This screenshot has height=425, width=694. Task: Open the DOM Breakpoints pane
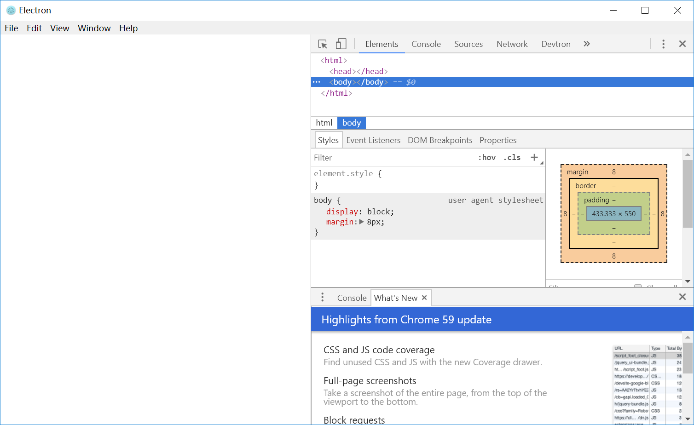click(x=440, y=140)
